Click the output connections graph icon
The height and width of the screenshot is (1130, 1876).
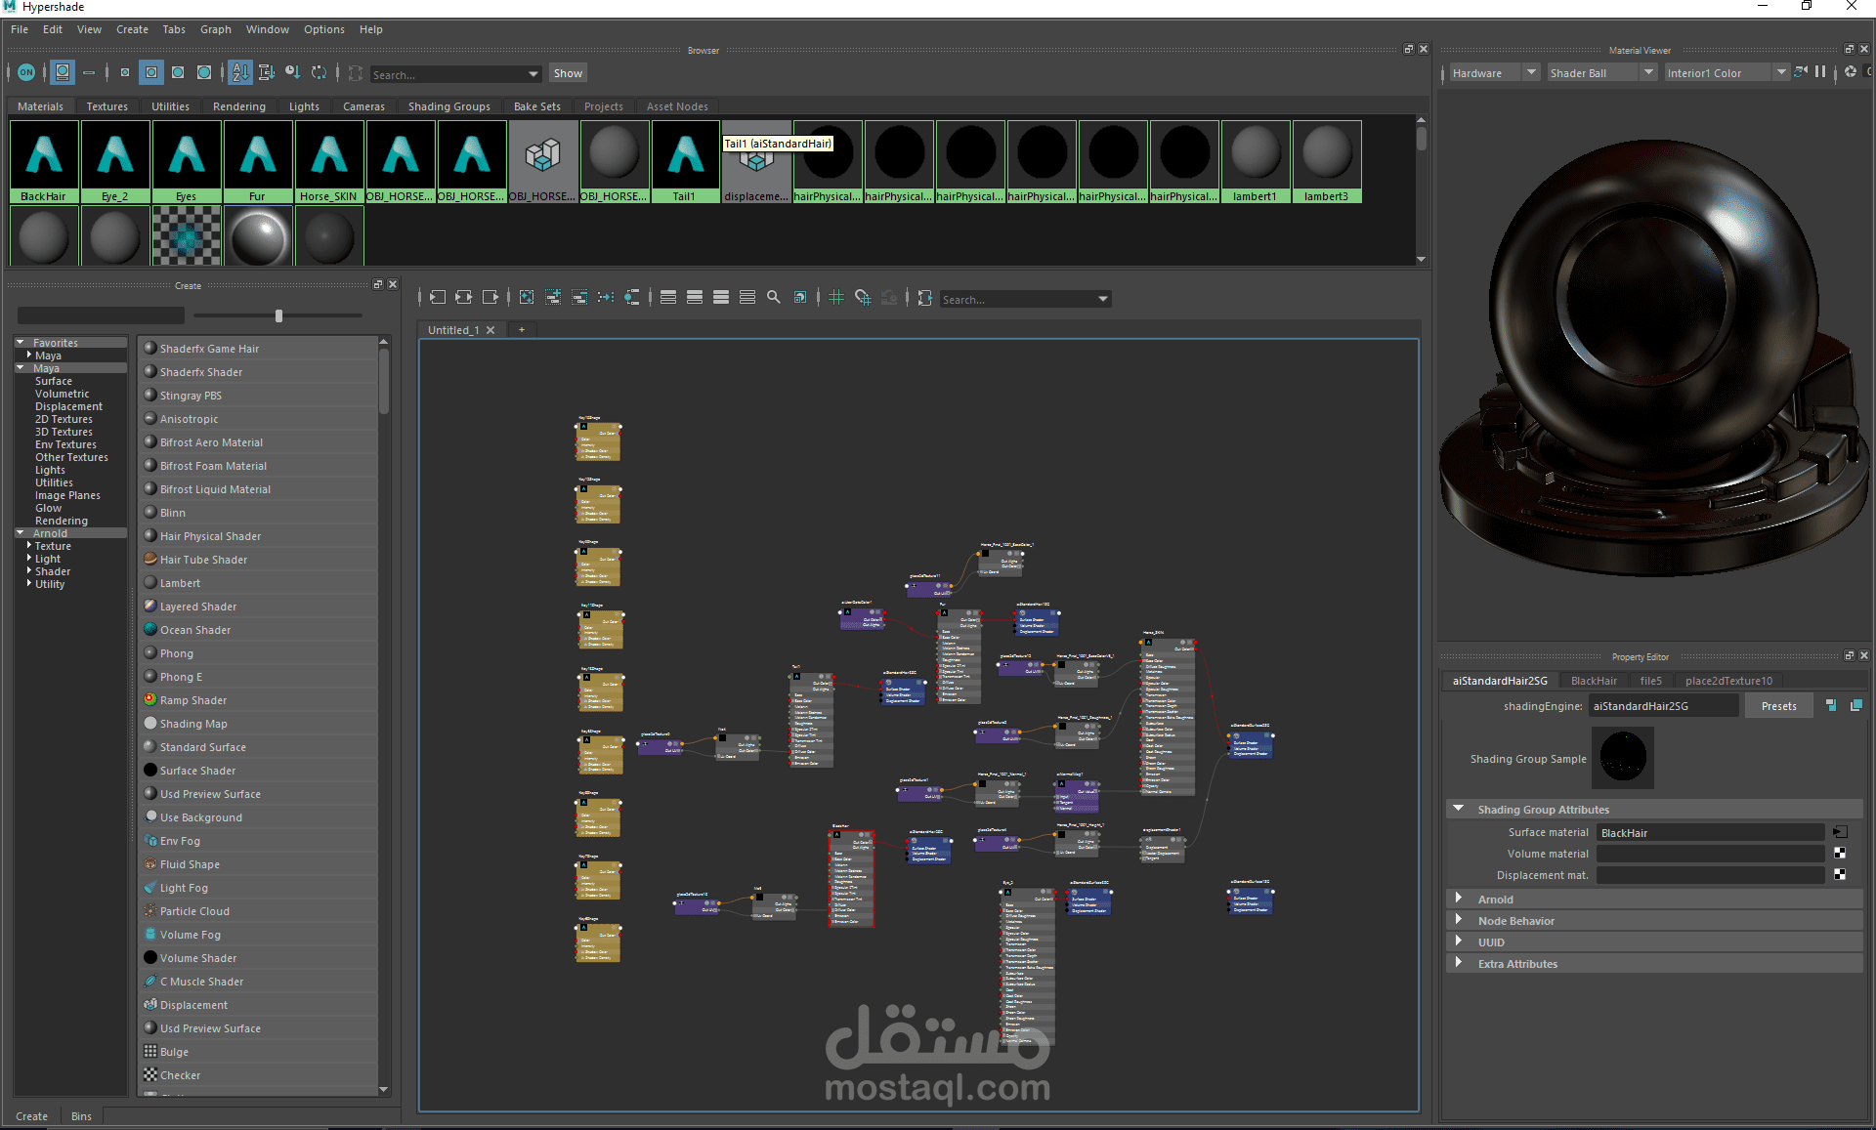coord(490,298)
